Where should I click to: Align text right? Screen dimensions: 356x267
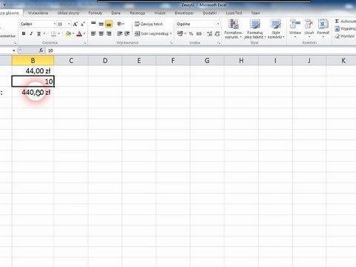(109, 33)
